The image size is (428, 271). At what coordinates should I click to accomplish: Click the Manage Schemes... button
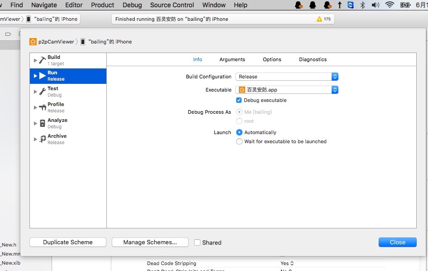tap(150, 242)
